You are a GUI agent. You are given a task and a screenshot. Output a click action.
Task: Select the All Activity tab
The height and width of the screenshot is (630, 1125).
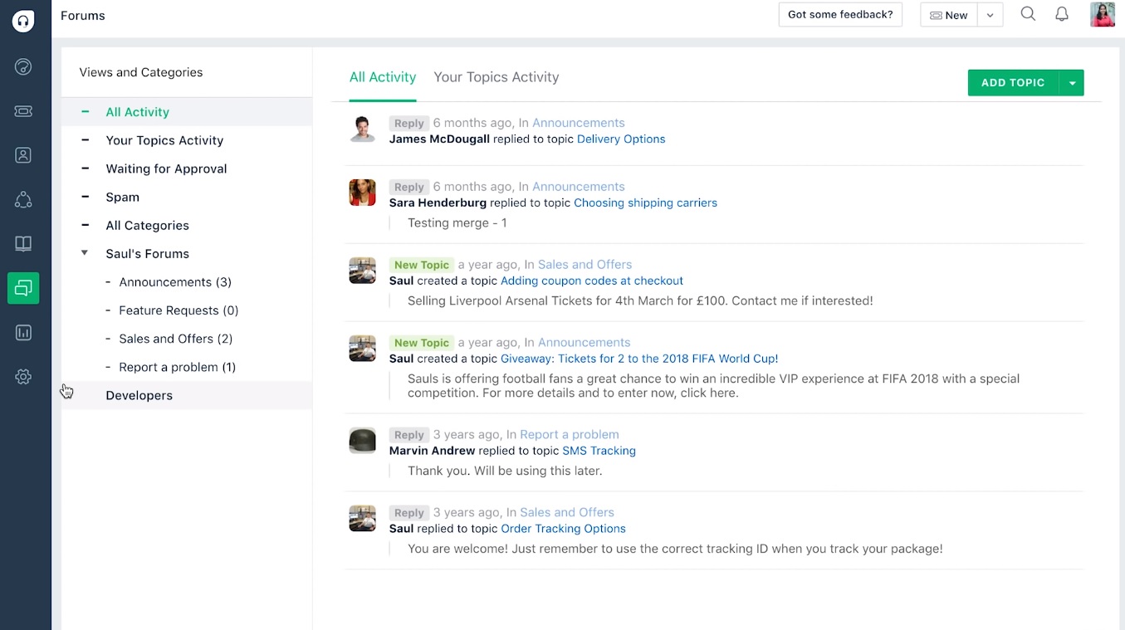click(383, 76)
